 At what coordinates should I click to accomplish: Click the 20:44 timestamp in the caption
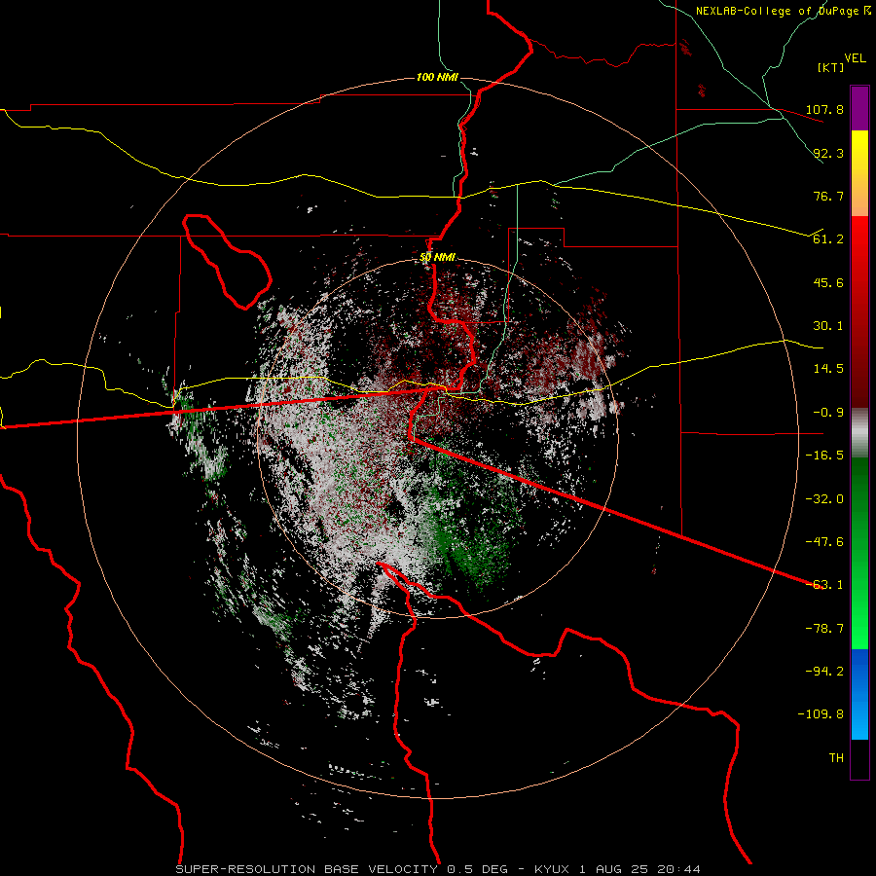(x=679, y=869)
